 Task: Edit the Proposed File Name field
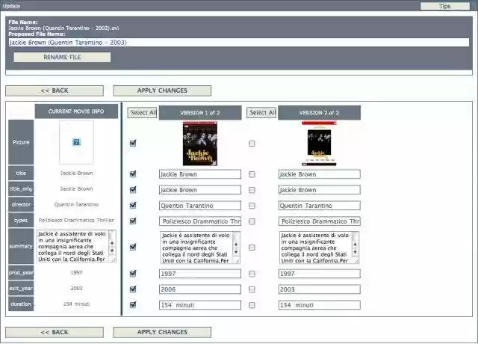click(x=239, y=43)
